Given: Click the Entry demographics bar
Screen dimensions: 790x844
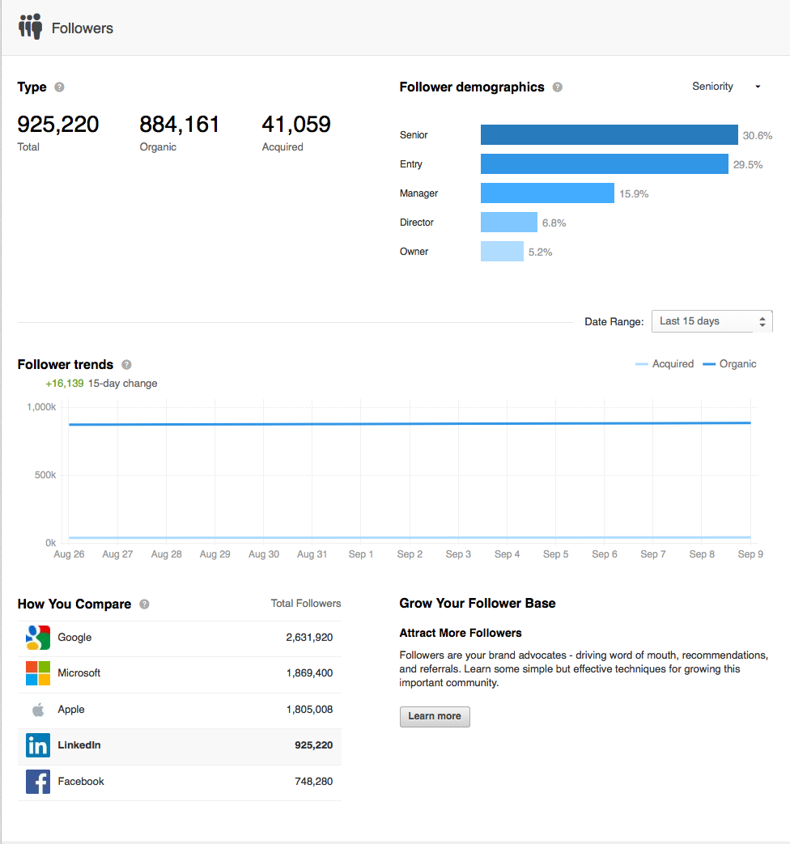Looking at the screenshot, I should pyautogui.click(x=604, y=164).
